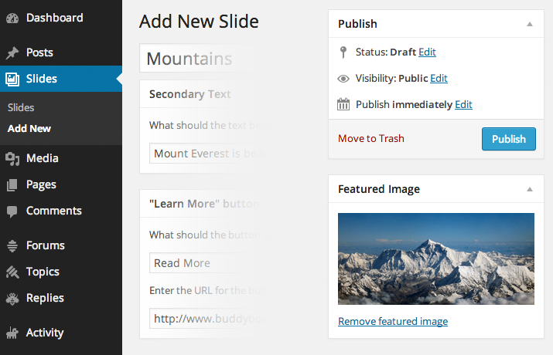Edit the publish immediately schedule
The height and width of the screenshot is (355, 553).
[463, 104]
